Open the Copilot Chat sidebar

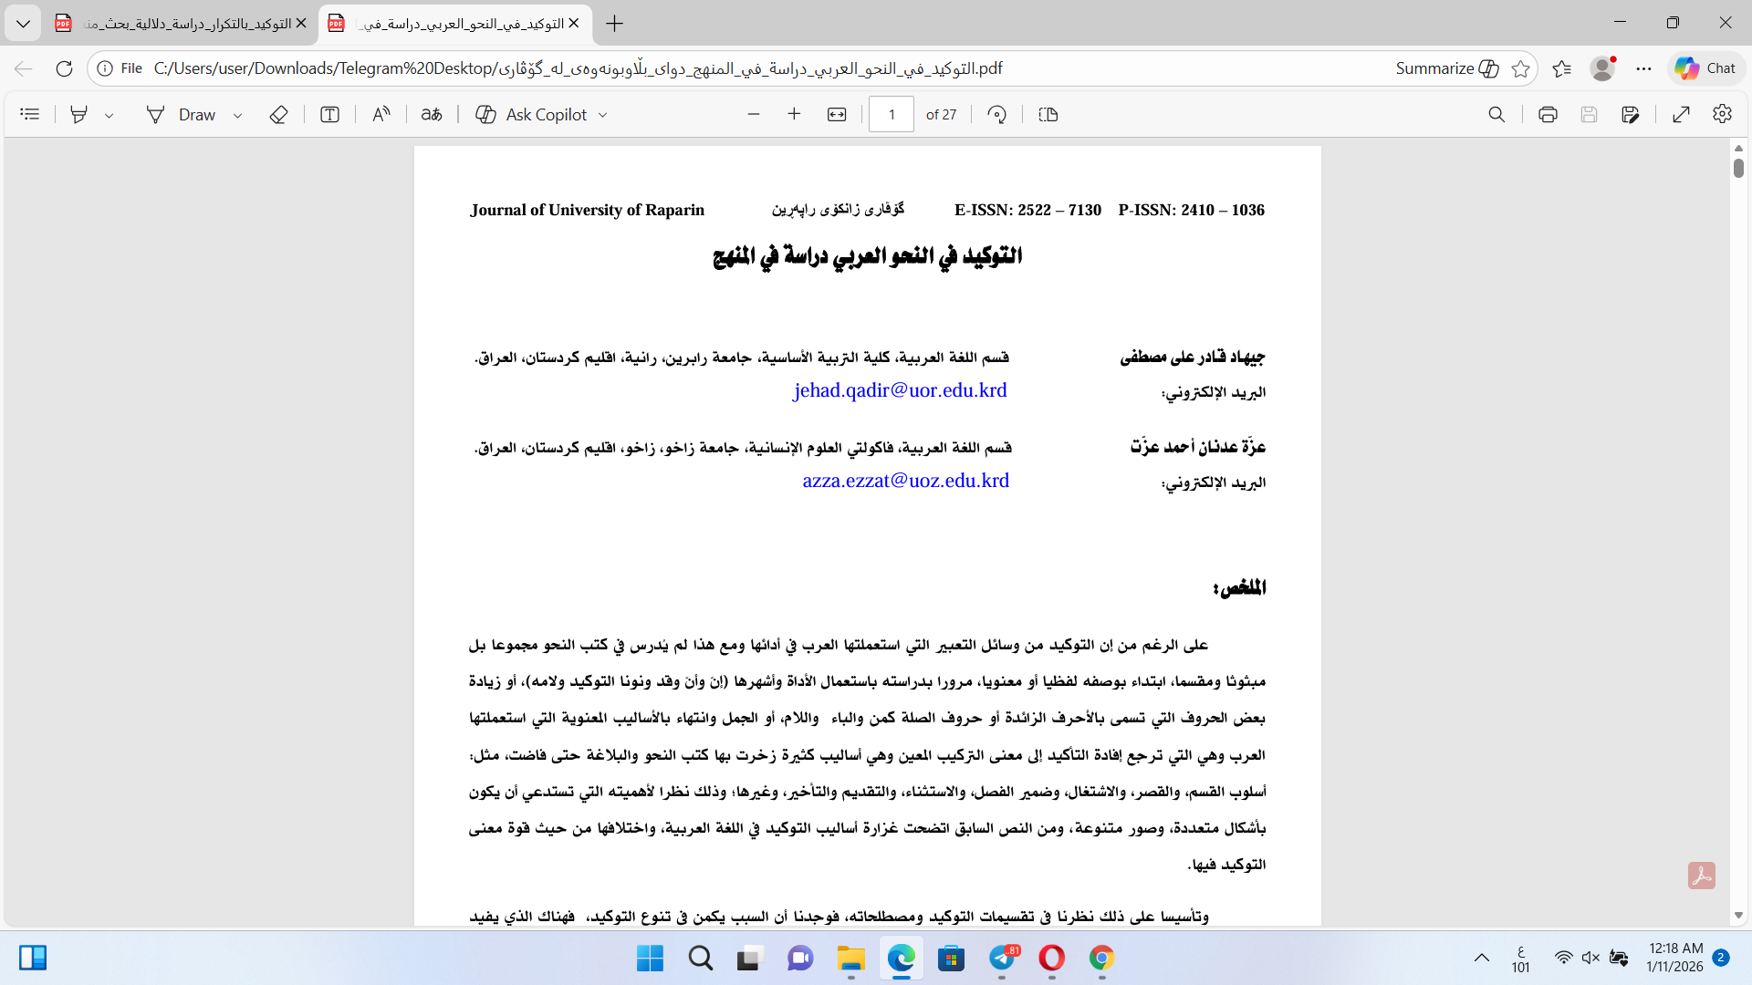tap(1705, 68)
